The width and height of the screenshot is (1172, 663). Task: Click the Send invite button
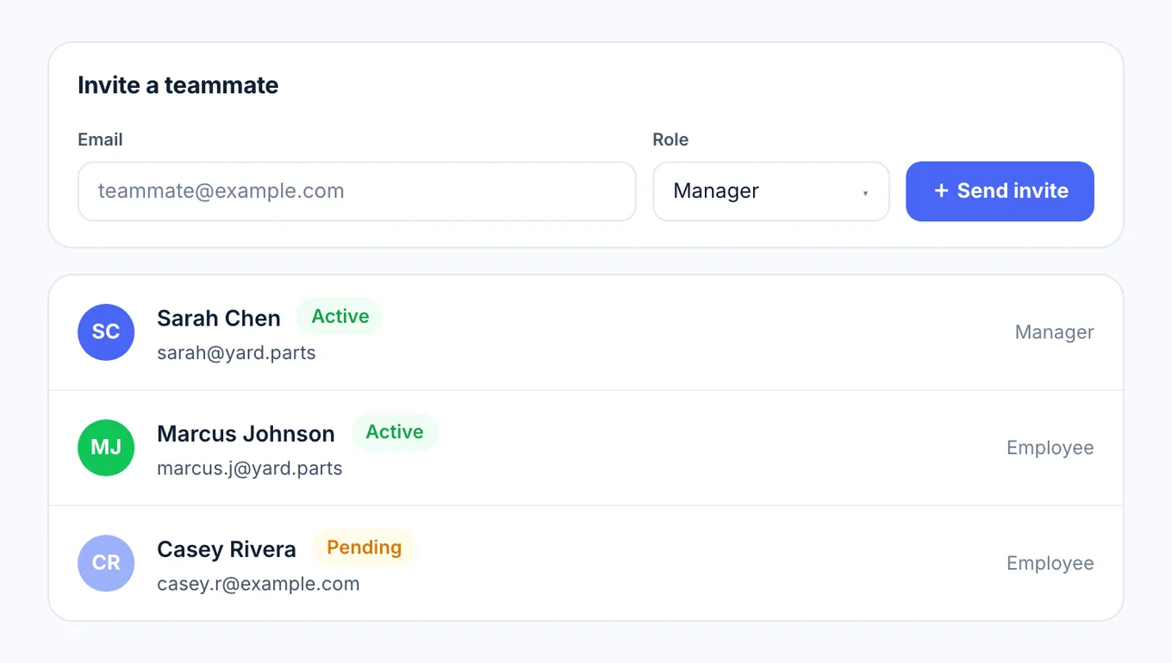tap(1000, 191)
